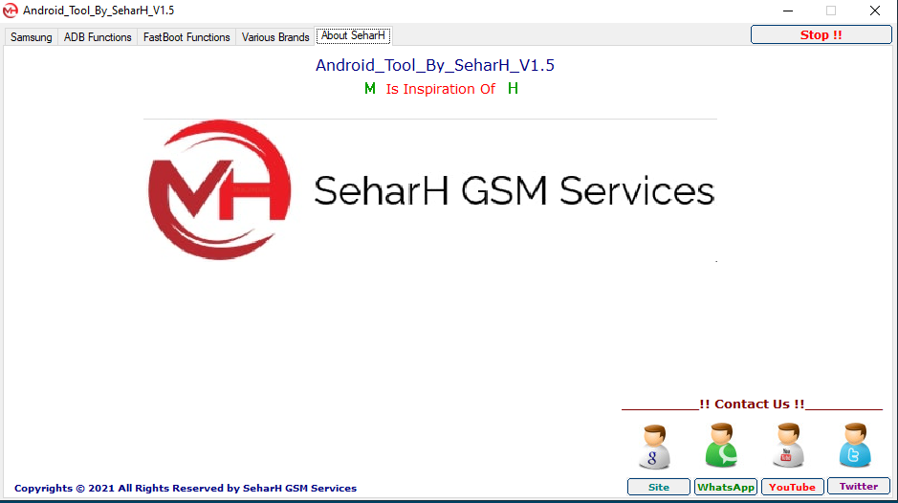Switch to ADB Functions tab
Image resolution: width=898 pixels, height=503 pixels.
(98, 37)
